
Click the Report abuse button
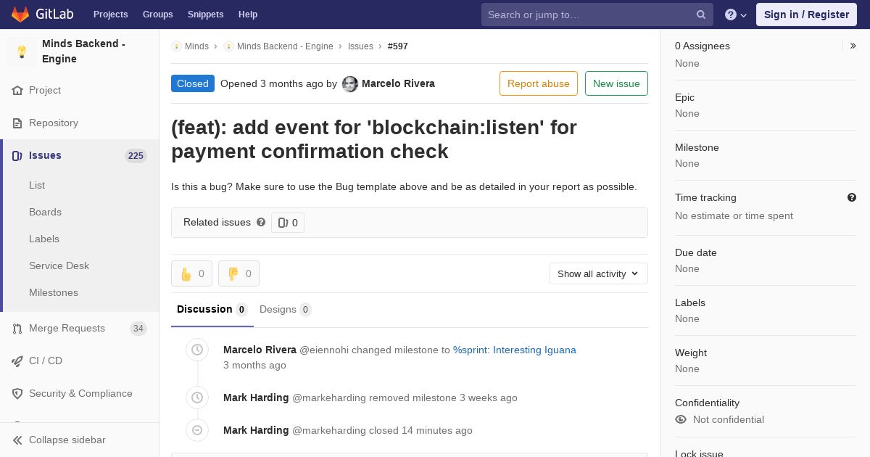pyautogui.click(x=539, y=83)
